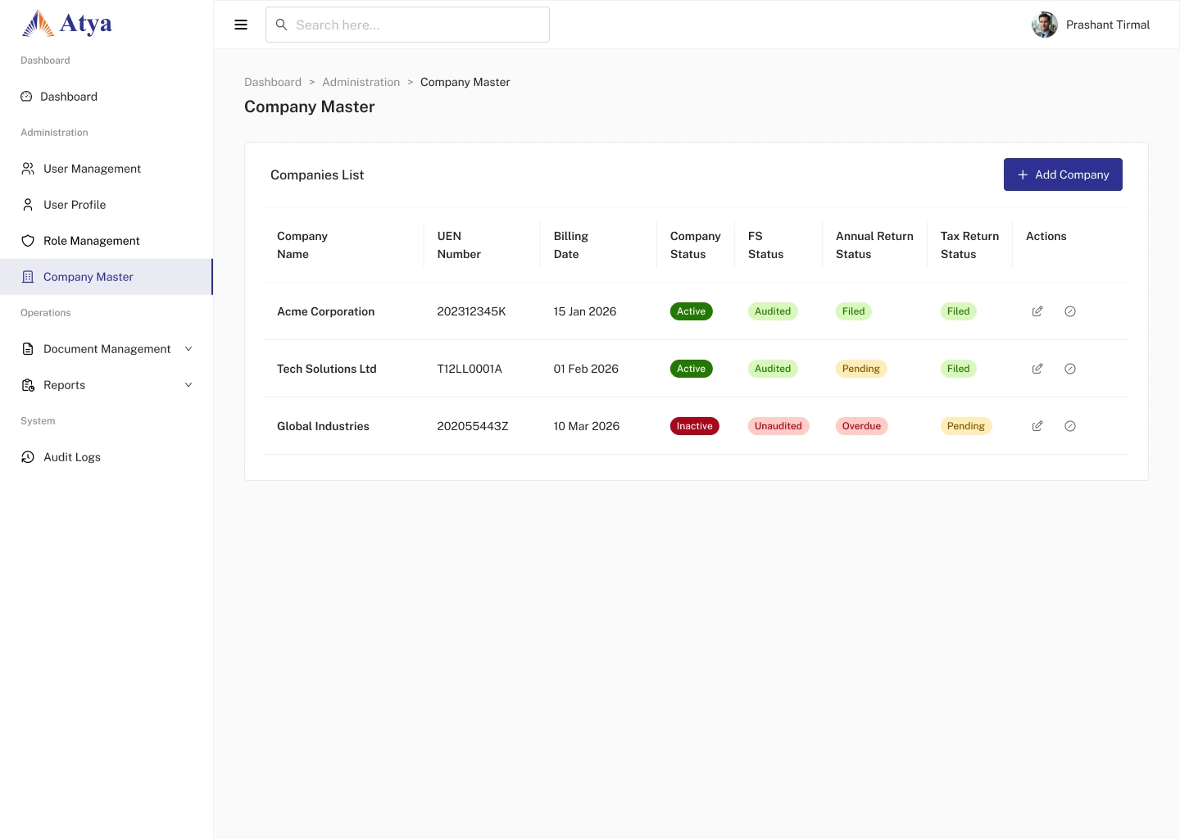Select Audit Logs in sidebar
Screen dimensions: 1180x839
point(107,457)
